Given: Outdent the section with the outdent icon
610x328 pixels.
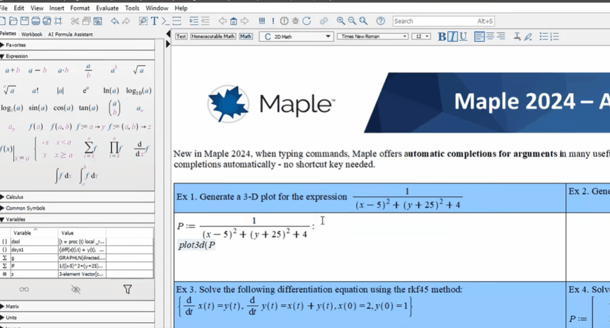Looking at the screenshot, I should (x=205, y=21).
